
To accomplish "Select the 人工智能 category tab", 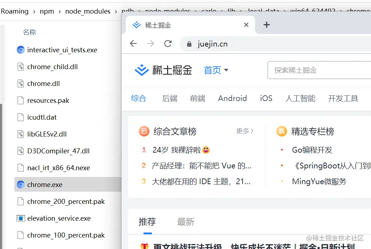I will point(300,98).
